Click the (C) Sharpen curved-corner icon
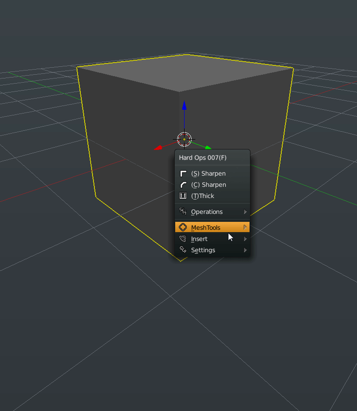357x411 pixels. point(183,185)
